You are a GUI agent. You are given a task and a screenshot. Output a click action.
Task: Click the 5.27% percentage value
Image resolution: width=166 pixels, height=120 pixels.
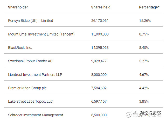point(144,61)
